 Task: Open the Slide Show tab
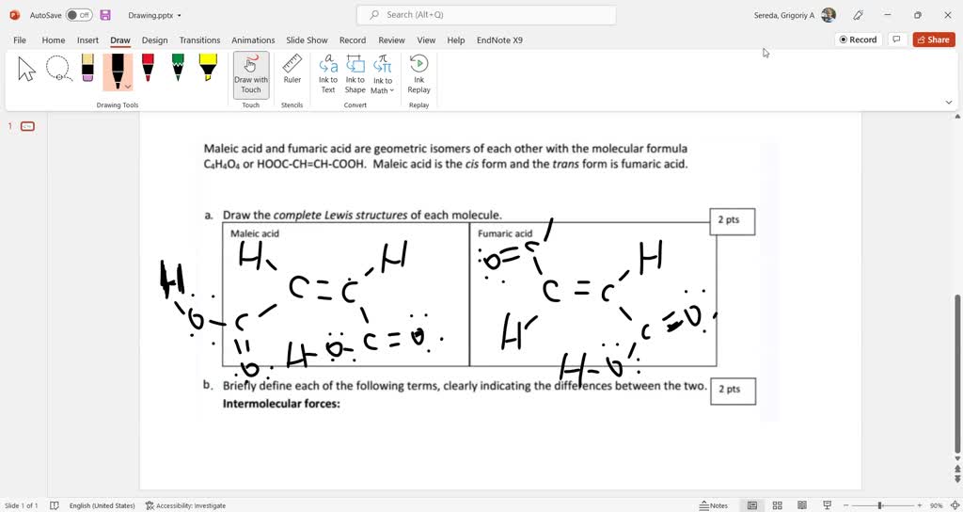pos(308,40)
